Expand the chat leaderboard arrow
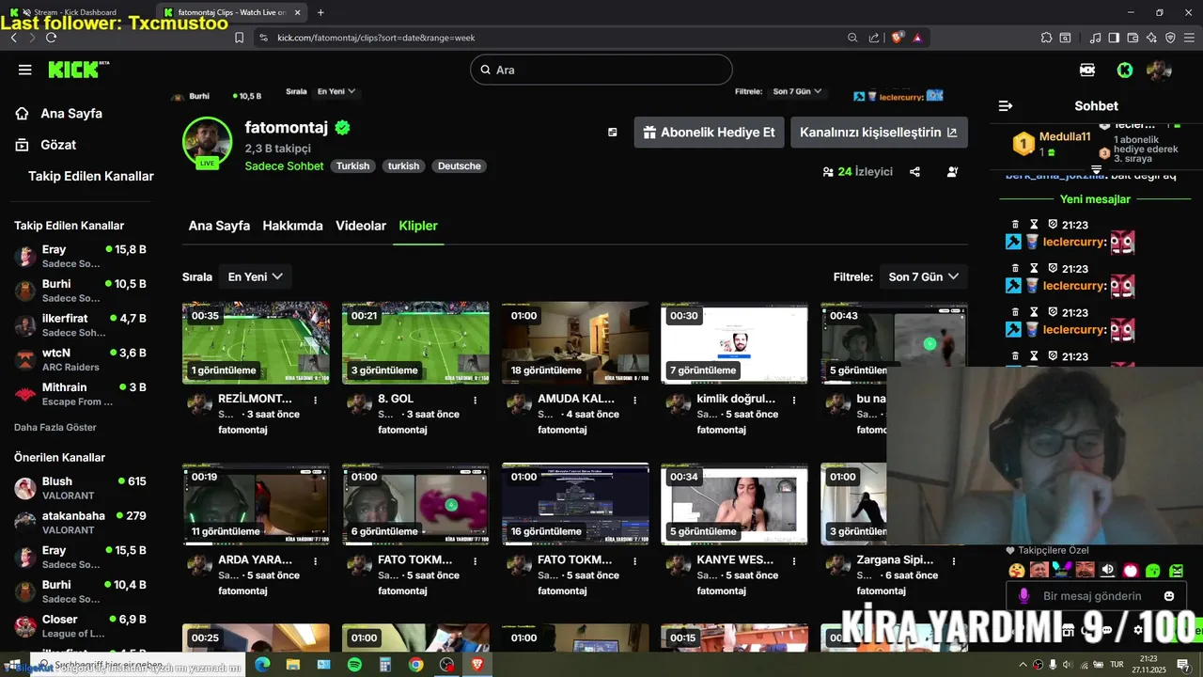1203x677 pixels. (1096, 170)
